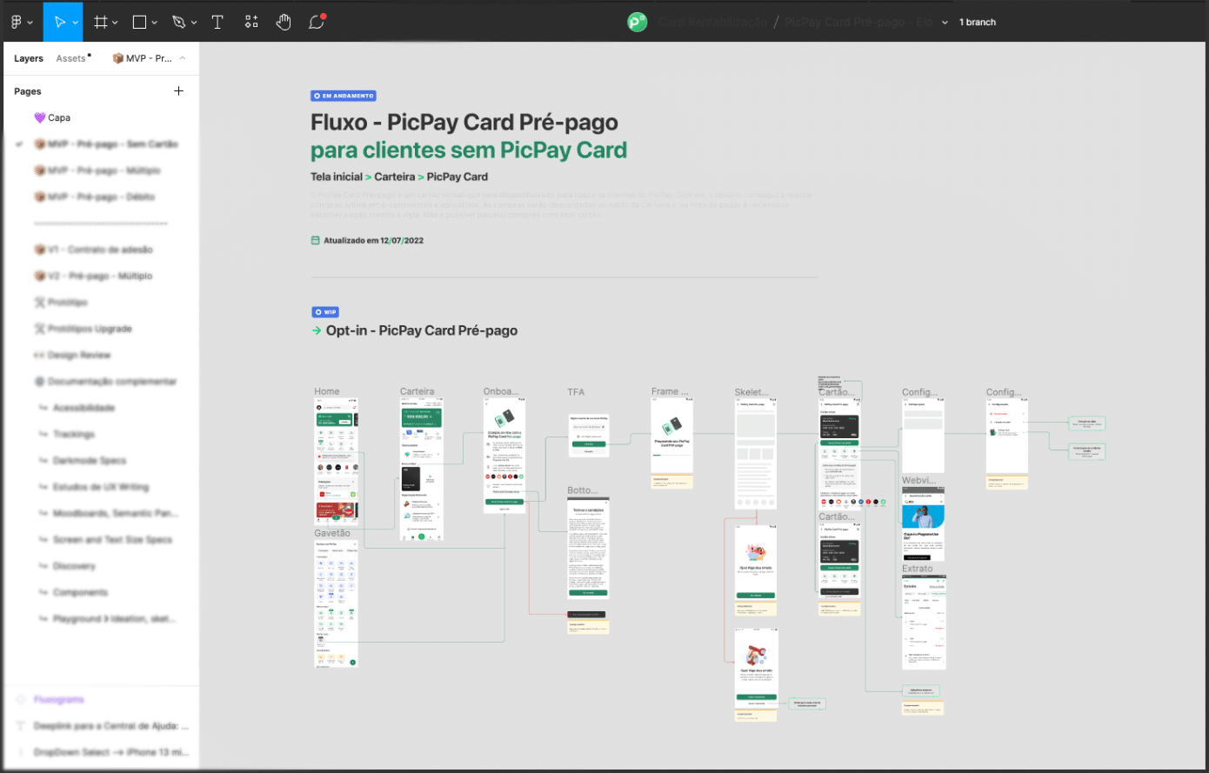The image size is (1209, 773).
Task: Select the Text tool
Action: pyautogui.click(x=217, y=22)
